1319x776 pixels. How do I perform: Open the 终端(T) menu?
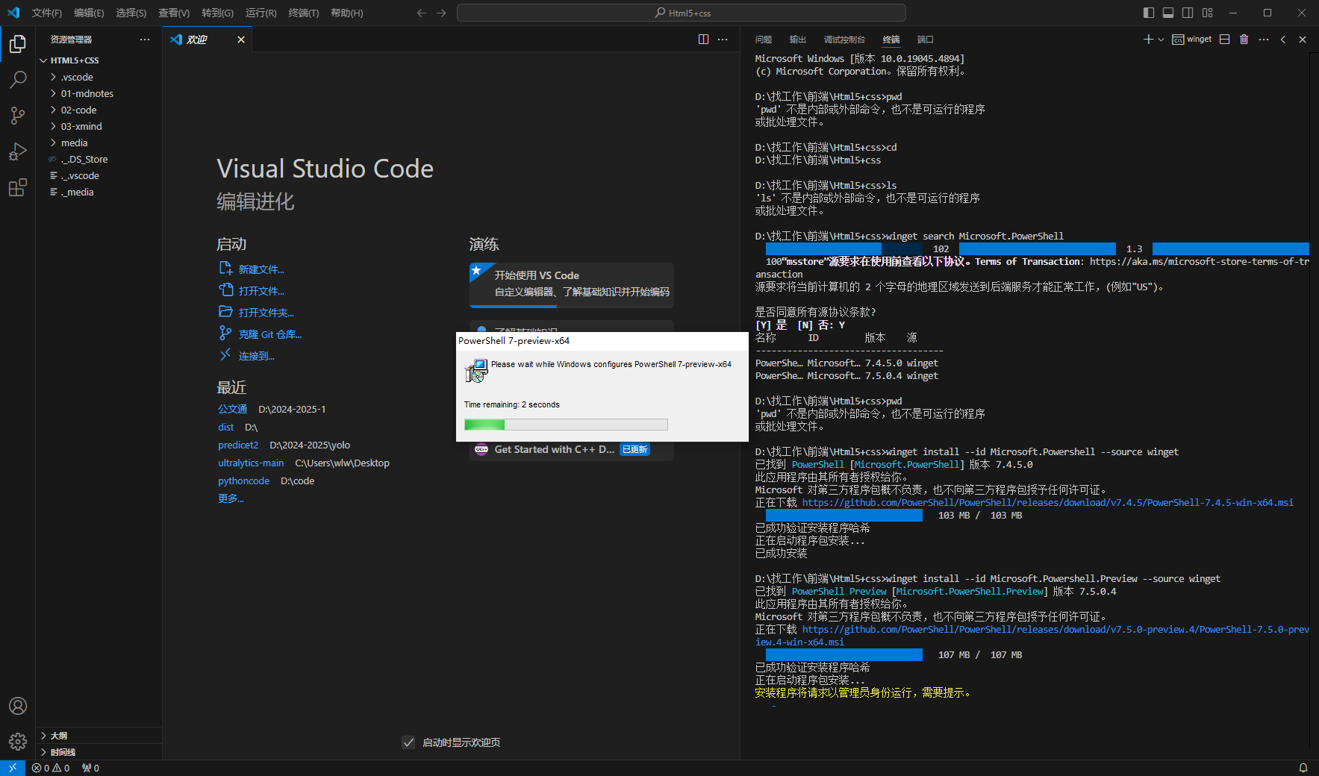[304, 13]
